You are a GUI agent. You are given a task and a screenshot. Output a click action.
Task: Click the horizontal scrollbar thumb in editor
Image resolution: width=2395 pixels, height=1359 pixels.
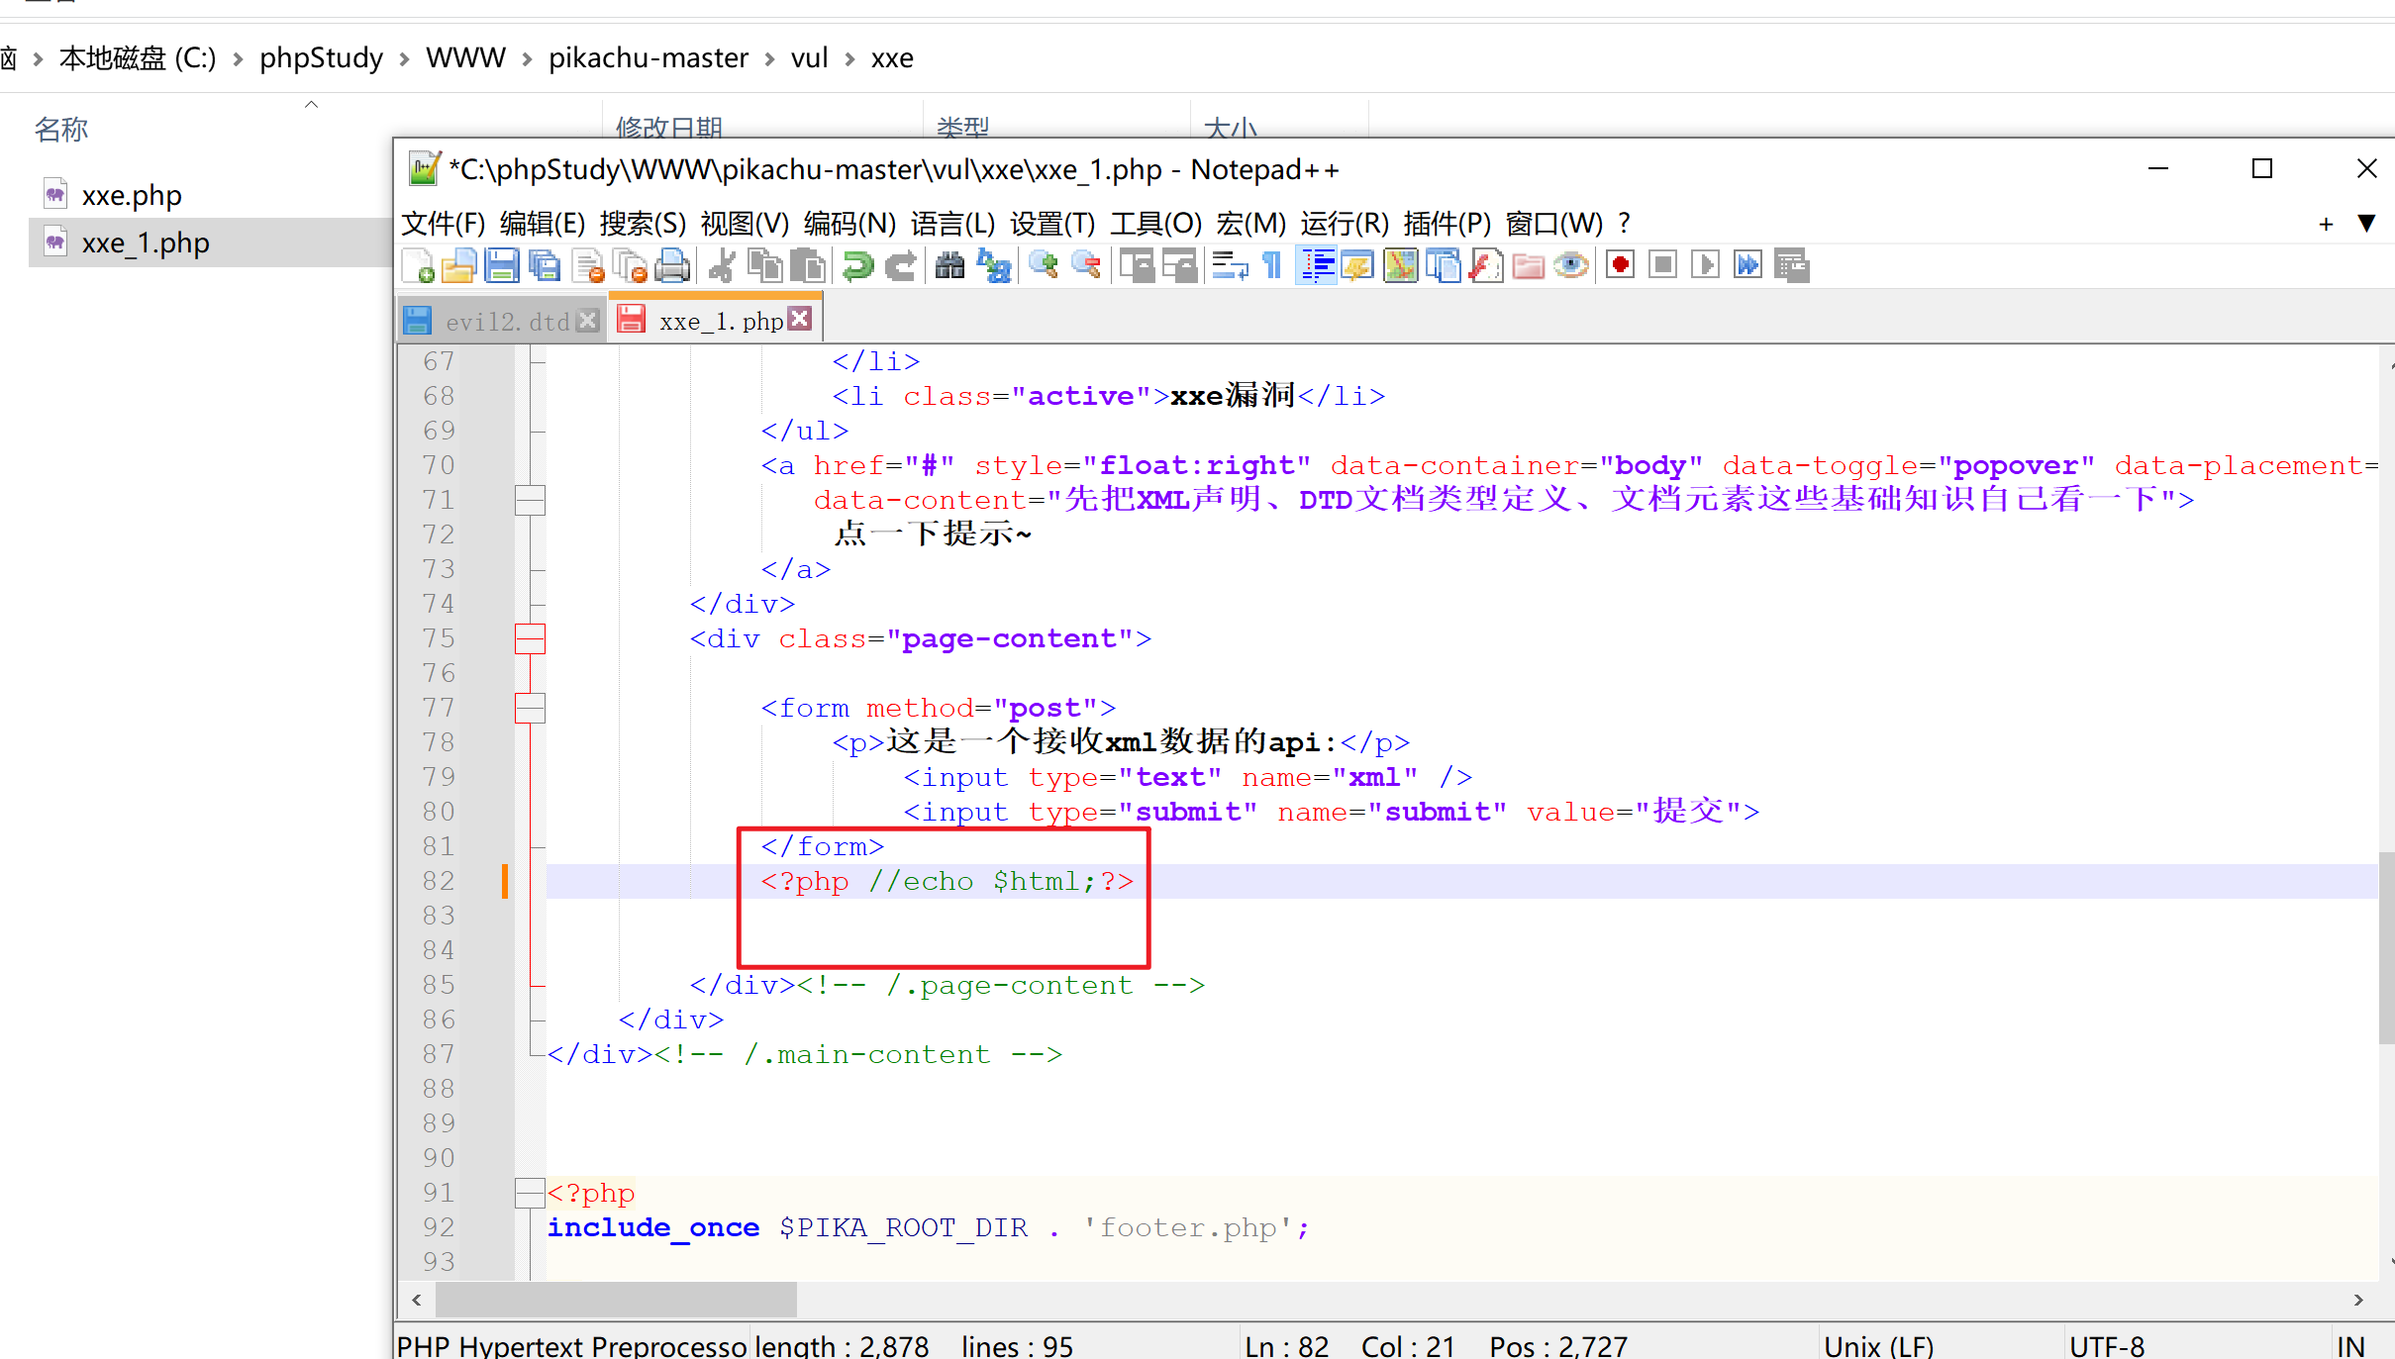[614, 1300]
